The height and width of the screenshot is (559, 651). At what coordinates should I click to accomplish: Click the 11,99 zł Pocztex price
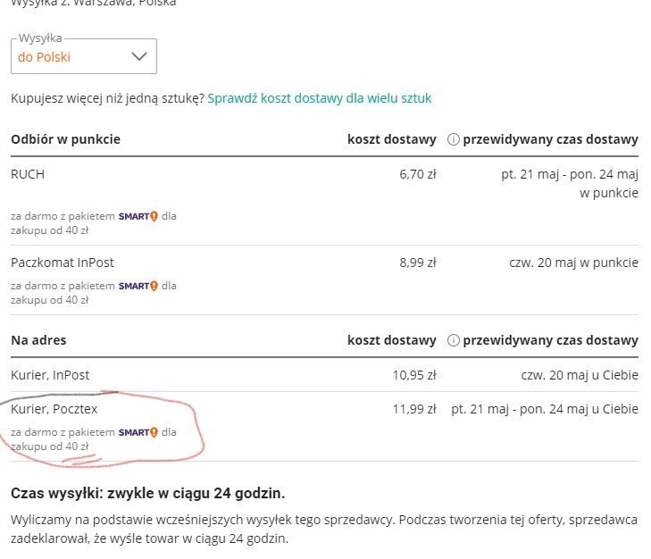click(x=414, y=409)
